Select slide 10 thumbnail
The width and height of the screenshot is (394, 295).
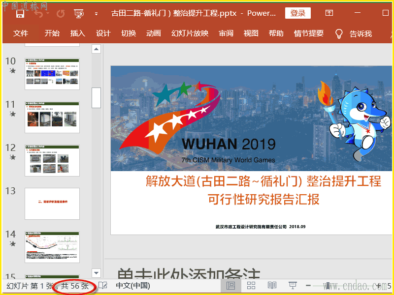(52, 74)
